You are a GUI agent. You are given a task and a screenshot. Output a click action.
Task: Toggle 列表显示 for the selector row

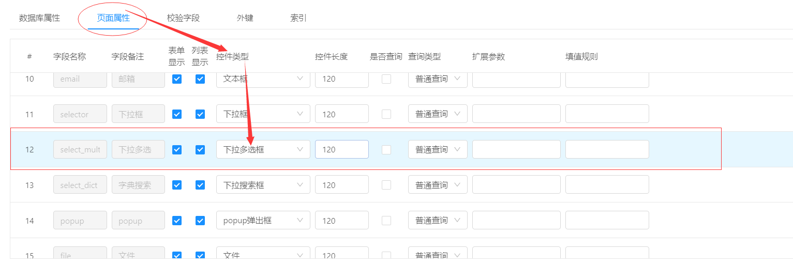[x=200, y=114]
